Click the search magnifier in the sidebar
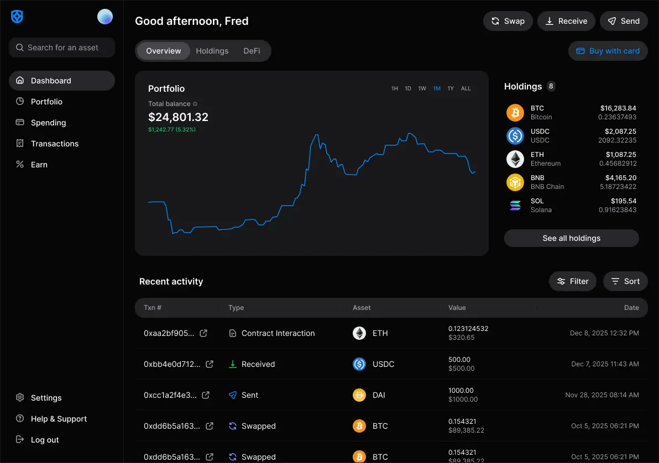The image size is (659, 463). tap(19, 48)
